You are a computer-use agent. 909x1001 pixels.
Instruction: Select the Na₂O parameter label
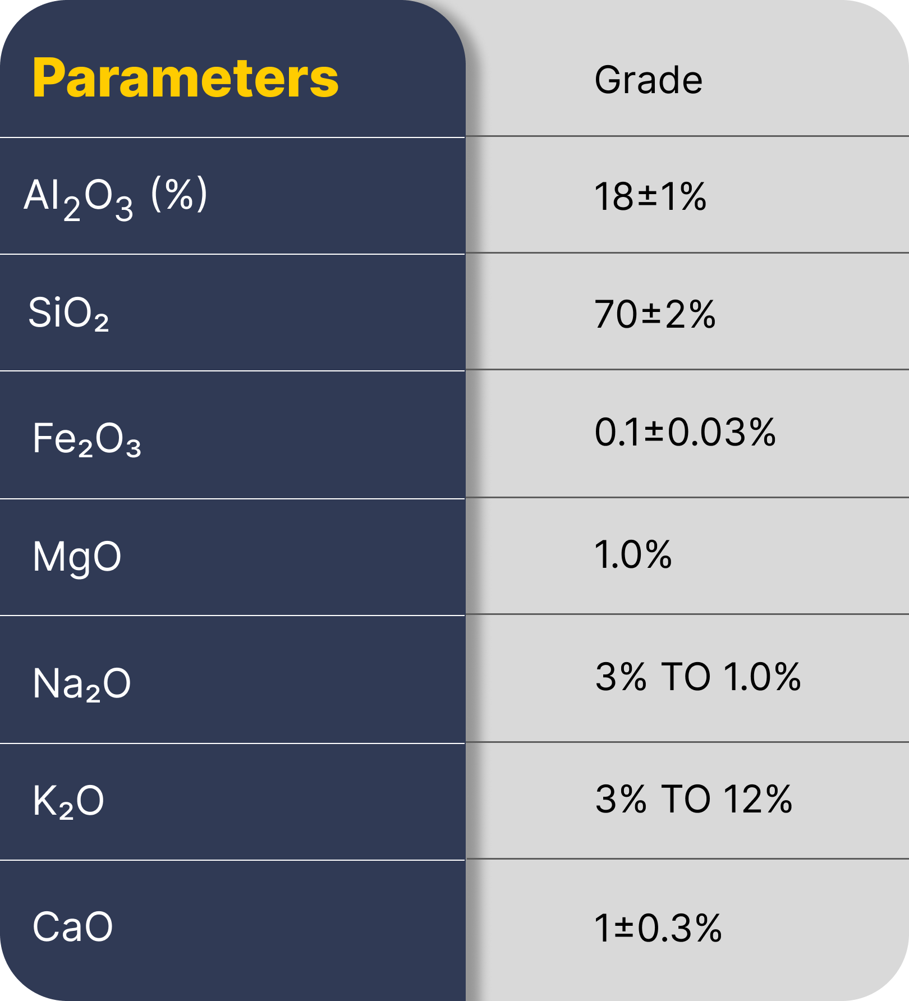[x=81, y=684]
